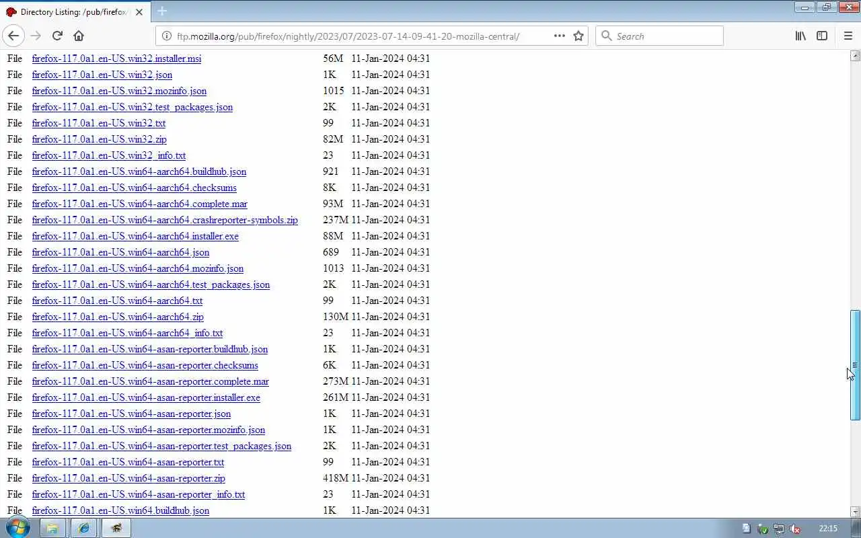This screenshot has height=538, width=861.
Task: Download firefox-117.0a1.en-US.win32.installer.msi
Action: click(116, 59)
